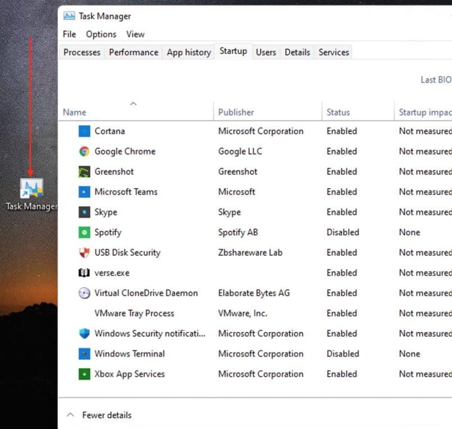
Task: Select the Windows Security notification shield icon
Action: [84, 334]
